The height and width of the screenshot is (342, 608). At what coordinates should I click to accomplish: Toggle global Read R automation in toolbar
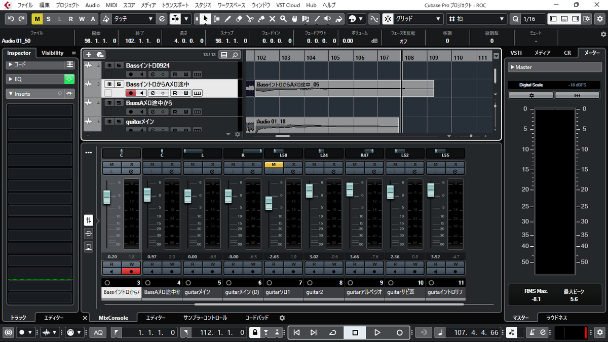point(70,19)
